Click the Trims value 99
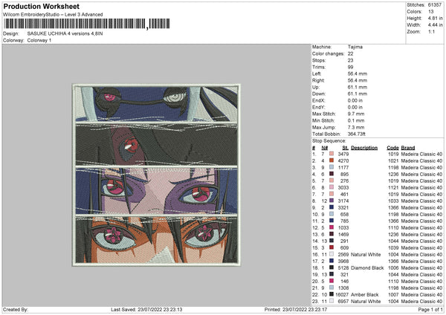446x315 pixels. click(350, 67)
